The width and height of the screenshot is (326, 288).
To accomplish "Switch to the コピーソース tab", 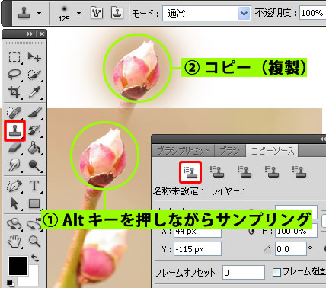I will [273, 151].
